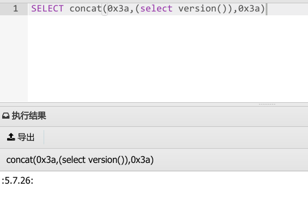This screenshot has height=199, width=308.
Task: Click the inbox tray icon beside 执行结果
Action: (5, 116)
